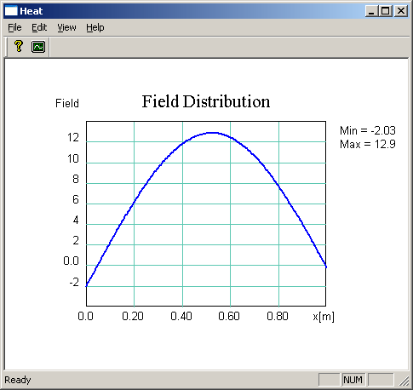This screenshot has height=390, width=413.
Task: Close the Heat window
Action: pyautogui.click(x=401, y=11)
